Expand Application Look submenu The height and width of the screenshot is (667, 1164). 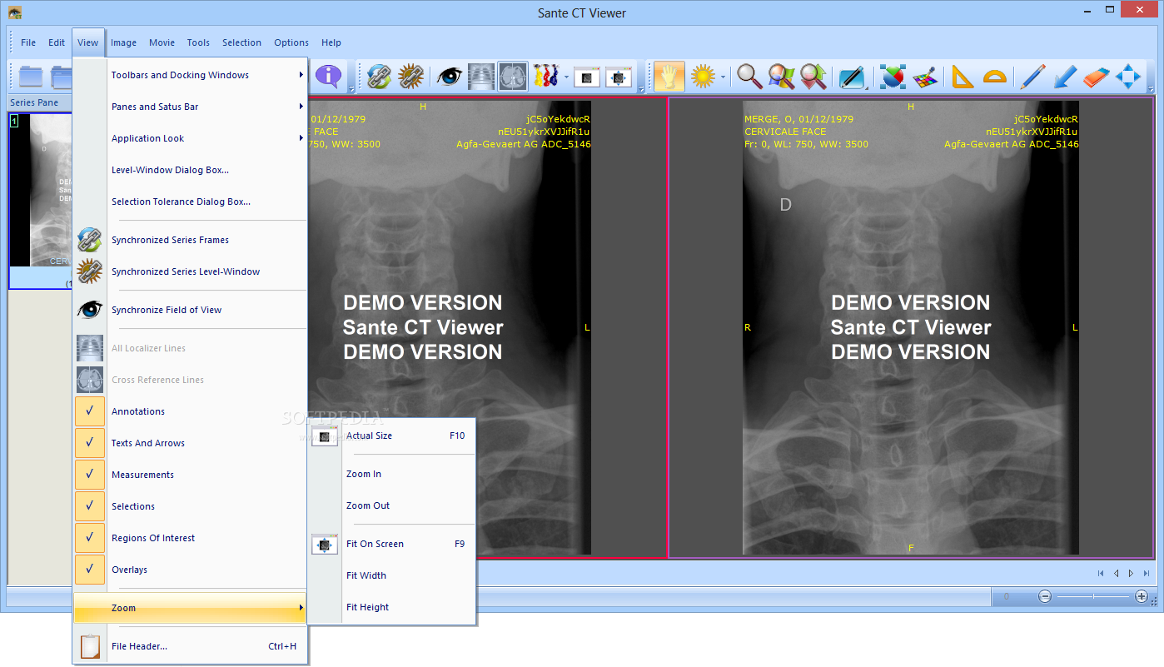click(x=191, y=138)
